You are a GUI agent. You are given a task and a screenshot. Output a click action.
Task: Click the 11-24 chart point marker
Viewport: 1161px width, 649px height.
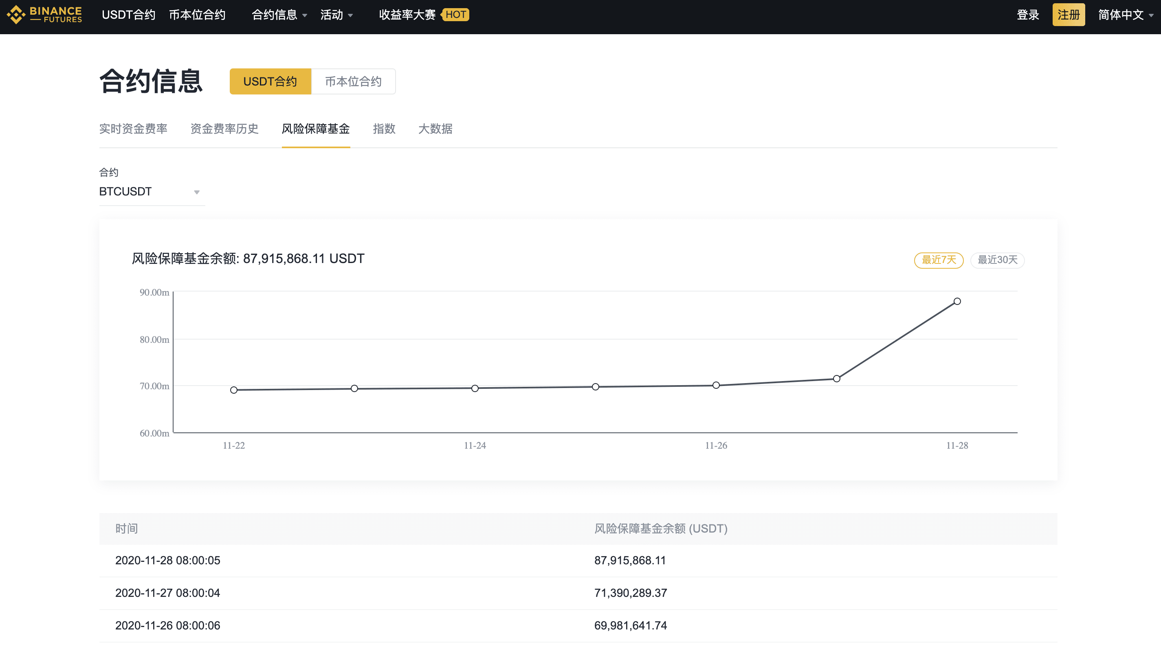point(475,388)
